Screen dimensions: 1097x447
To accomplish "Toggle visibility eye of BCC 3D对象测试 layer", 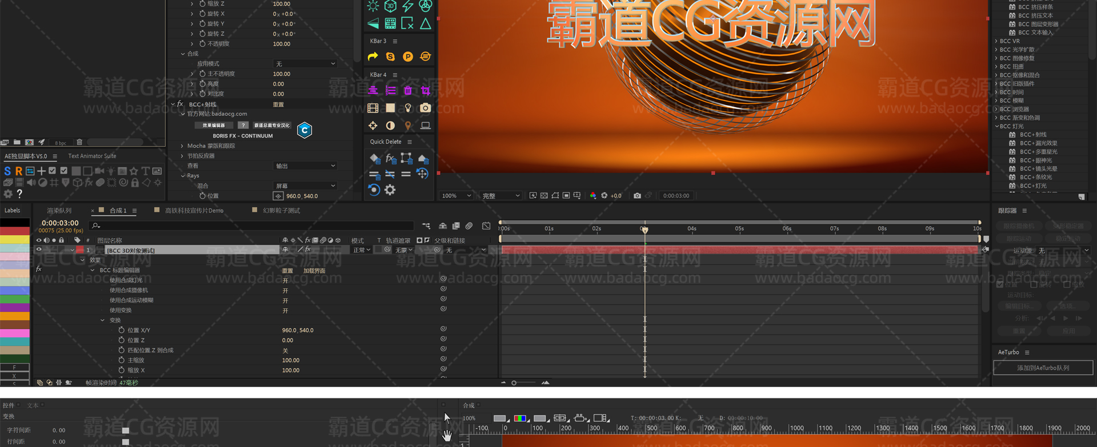I will click(39, 250).
